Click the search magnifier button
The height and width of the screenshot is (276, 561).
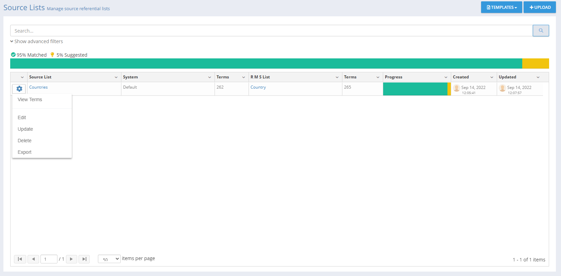click(x=541, y=31)
